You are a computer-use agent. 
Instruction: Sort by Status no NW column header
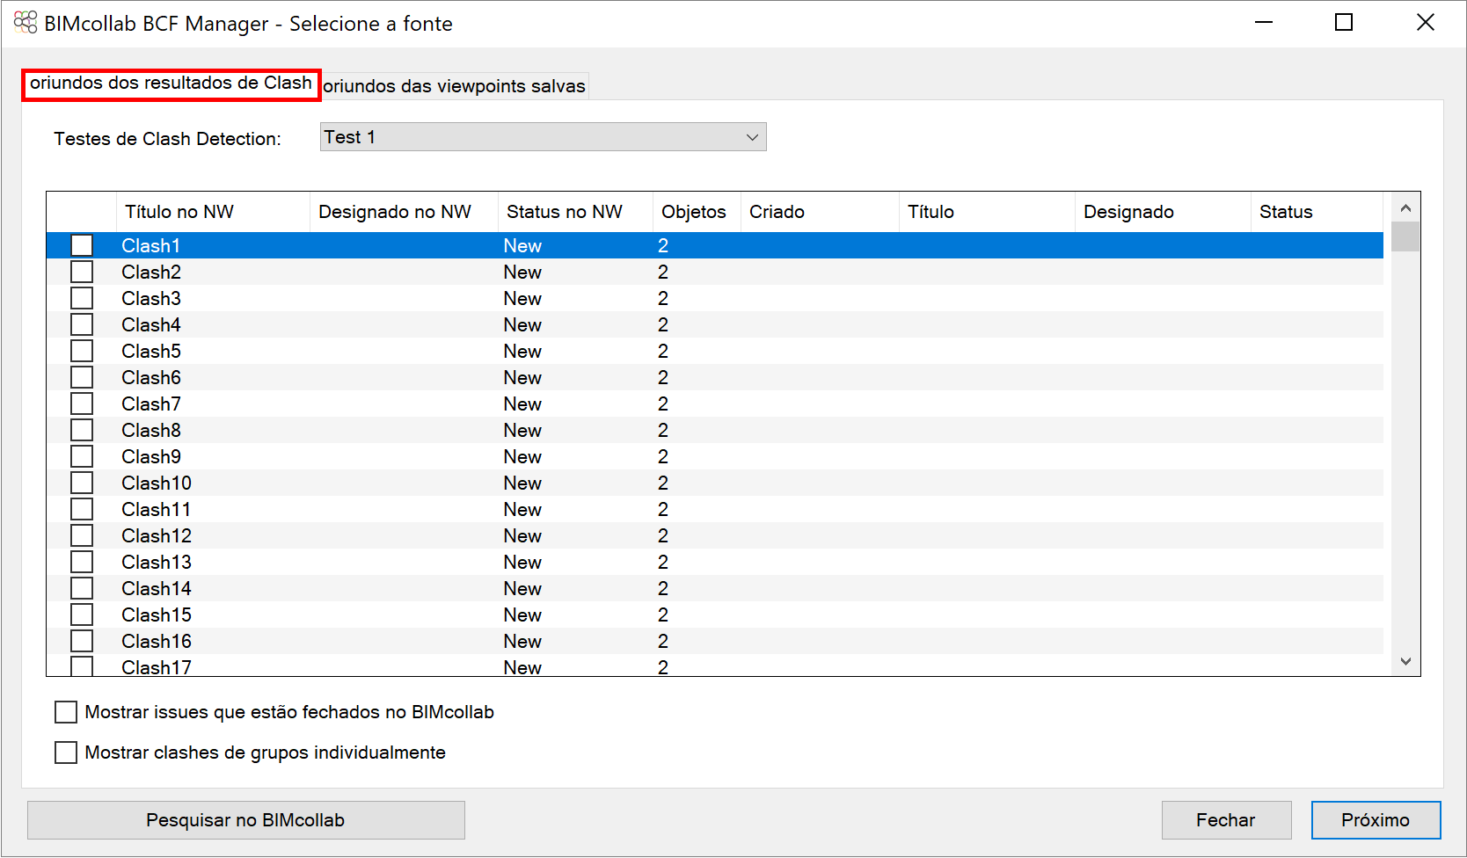pos(575,212)
